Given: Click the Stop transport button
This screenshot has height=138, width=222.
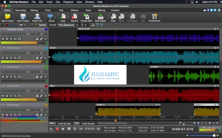Looking at the screenshot, I should click(x=69, y=129).
